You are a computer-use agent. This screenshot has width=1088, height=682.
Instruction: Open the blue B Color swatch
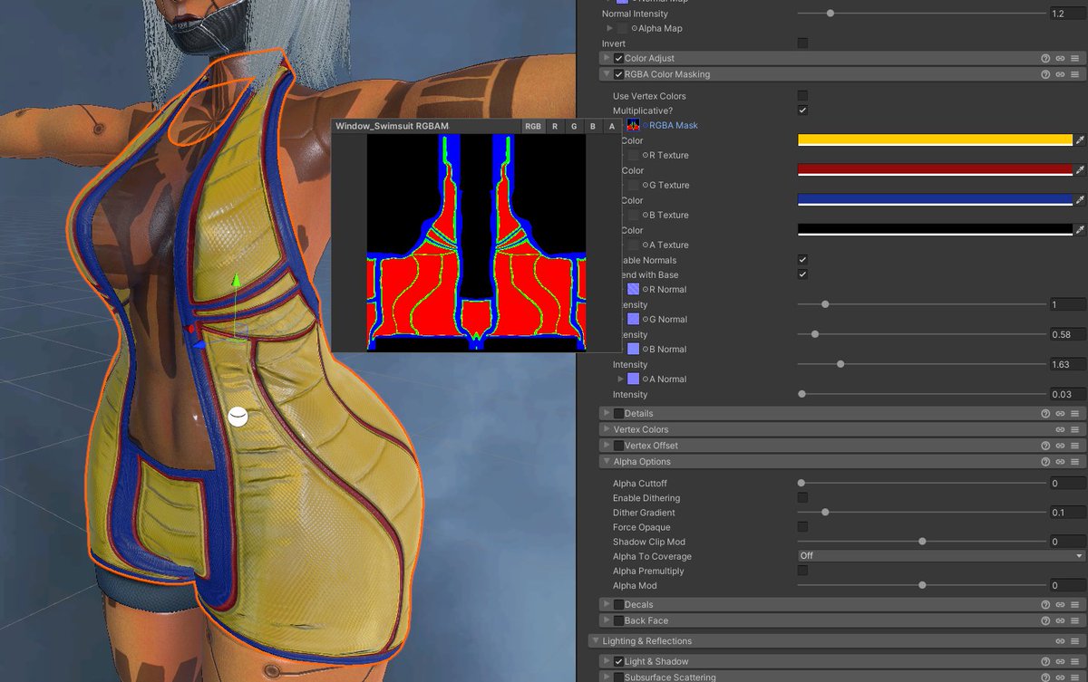tap(935, 200)
